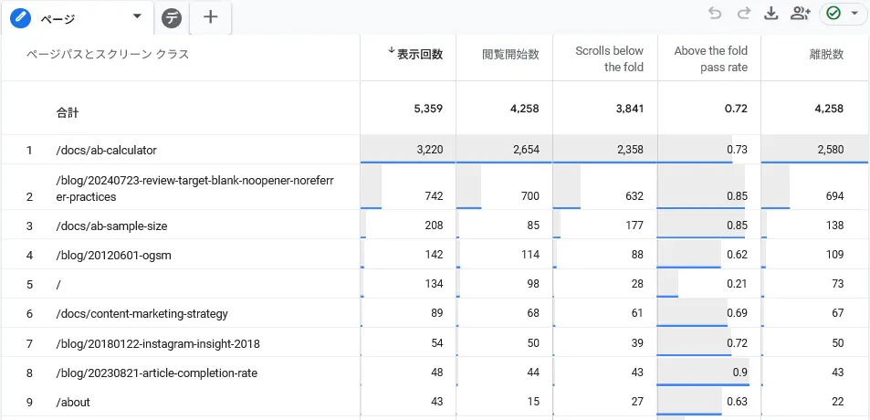
Task: Share the exploration with users
Action: pos(801,14)
